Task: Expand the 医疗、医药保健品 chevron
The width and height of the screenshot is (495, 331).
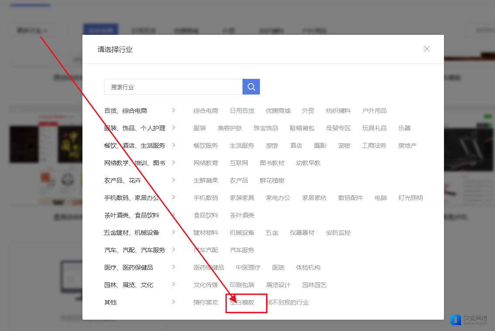Action: [x=174, y=267]
